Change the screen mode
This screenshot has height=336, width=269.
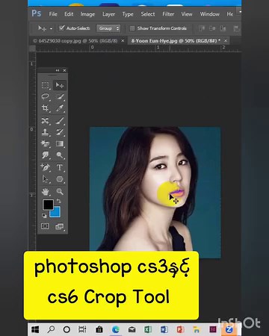[60, 226]
